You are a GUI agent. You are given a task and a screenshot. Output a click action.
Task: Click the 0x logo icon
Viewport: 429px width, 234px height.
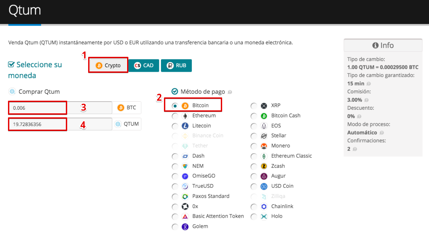[185, 206]
